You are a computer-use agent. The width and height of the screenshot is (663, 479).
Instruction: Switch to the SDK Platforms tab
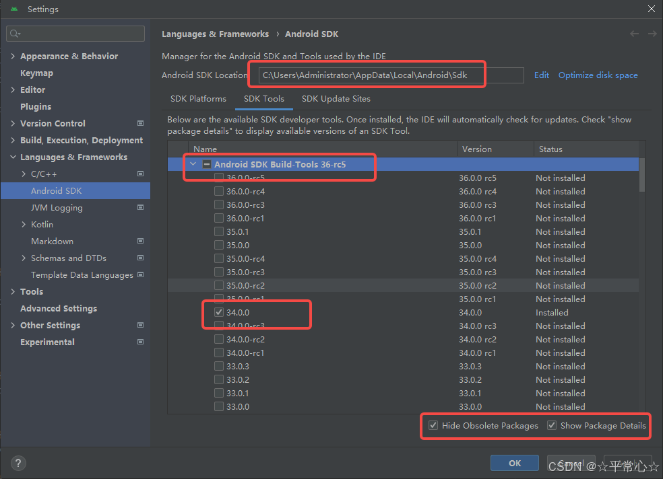click(x=198, y=98)
